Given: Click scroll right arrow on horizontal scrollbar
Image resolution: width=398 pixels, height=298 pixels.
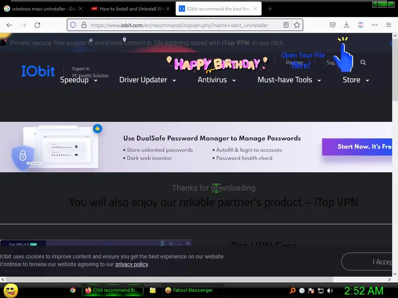Looking at the screenshot, I should (389, 279).
